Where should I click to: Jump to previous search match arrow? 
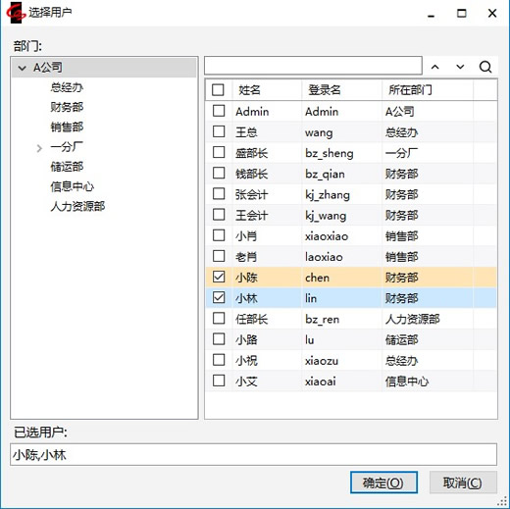[434, 67]
